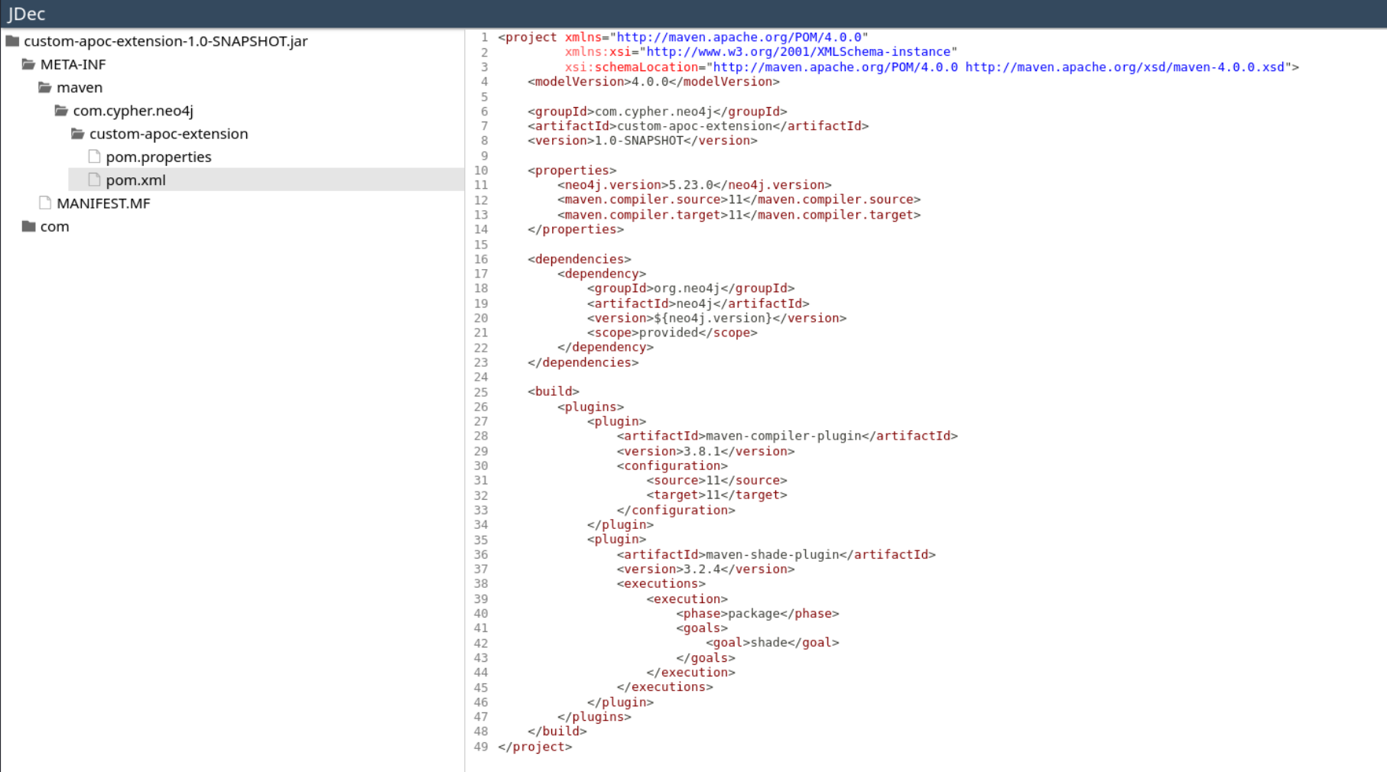Click version 1.0-SNAPSHOT in the code
This screenshot has height=772, width=1387.
pyautogui.click(x=642, y=141)
